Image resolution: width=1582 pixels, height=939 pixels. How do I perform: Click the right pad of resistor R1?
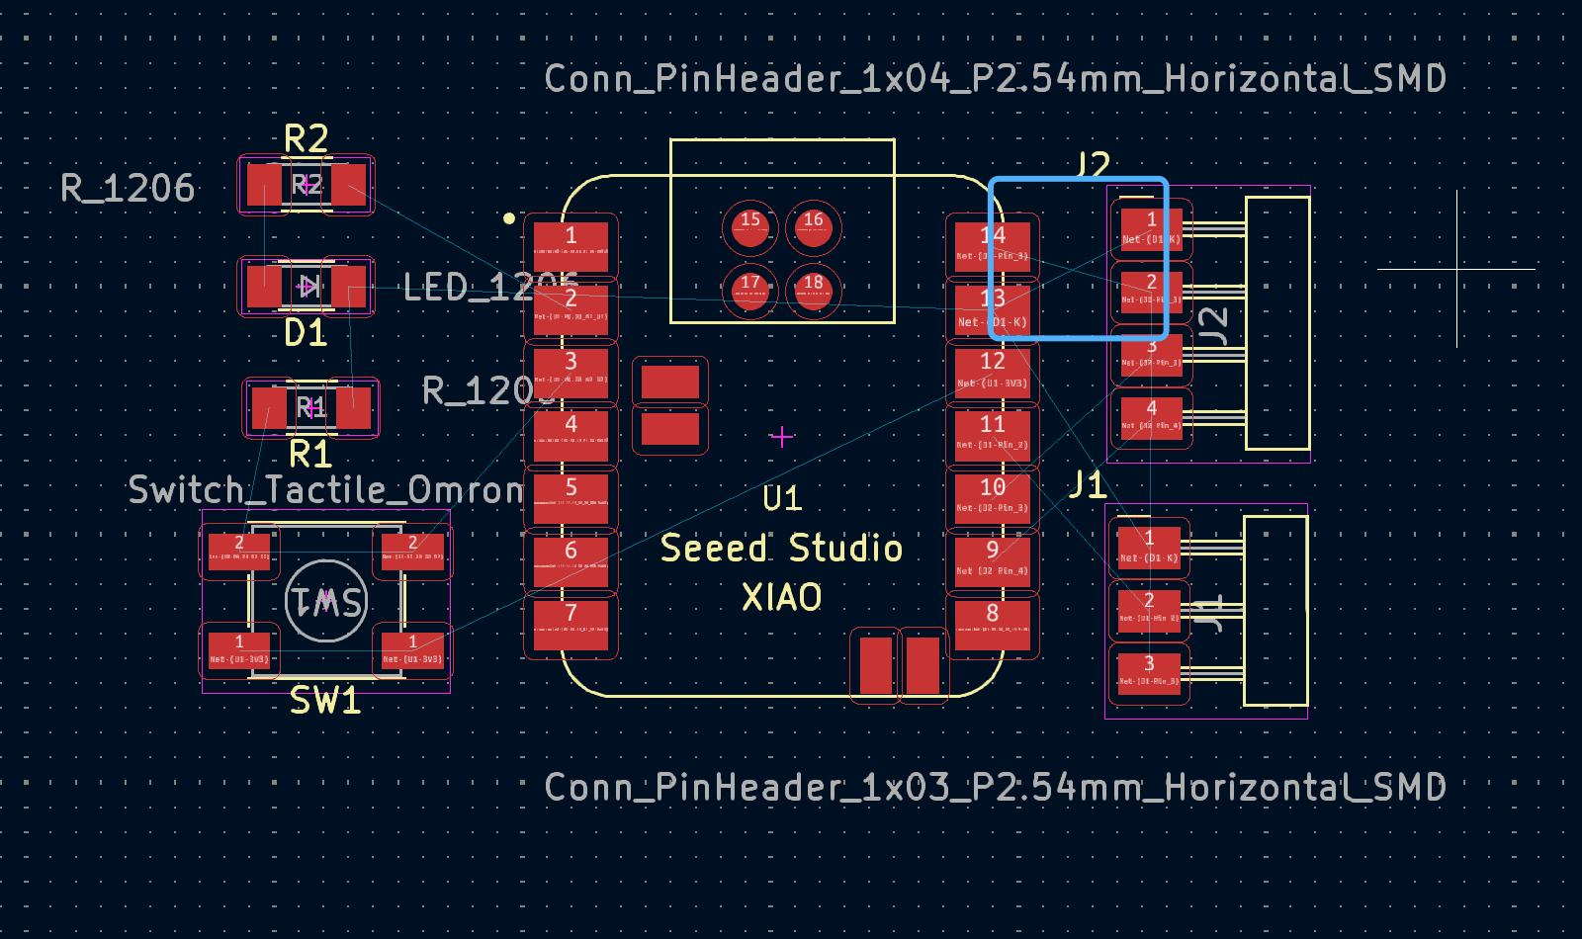pos(354,408)
